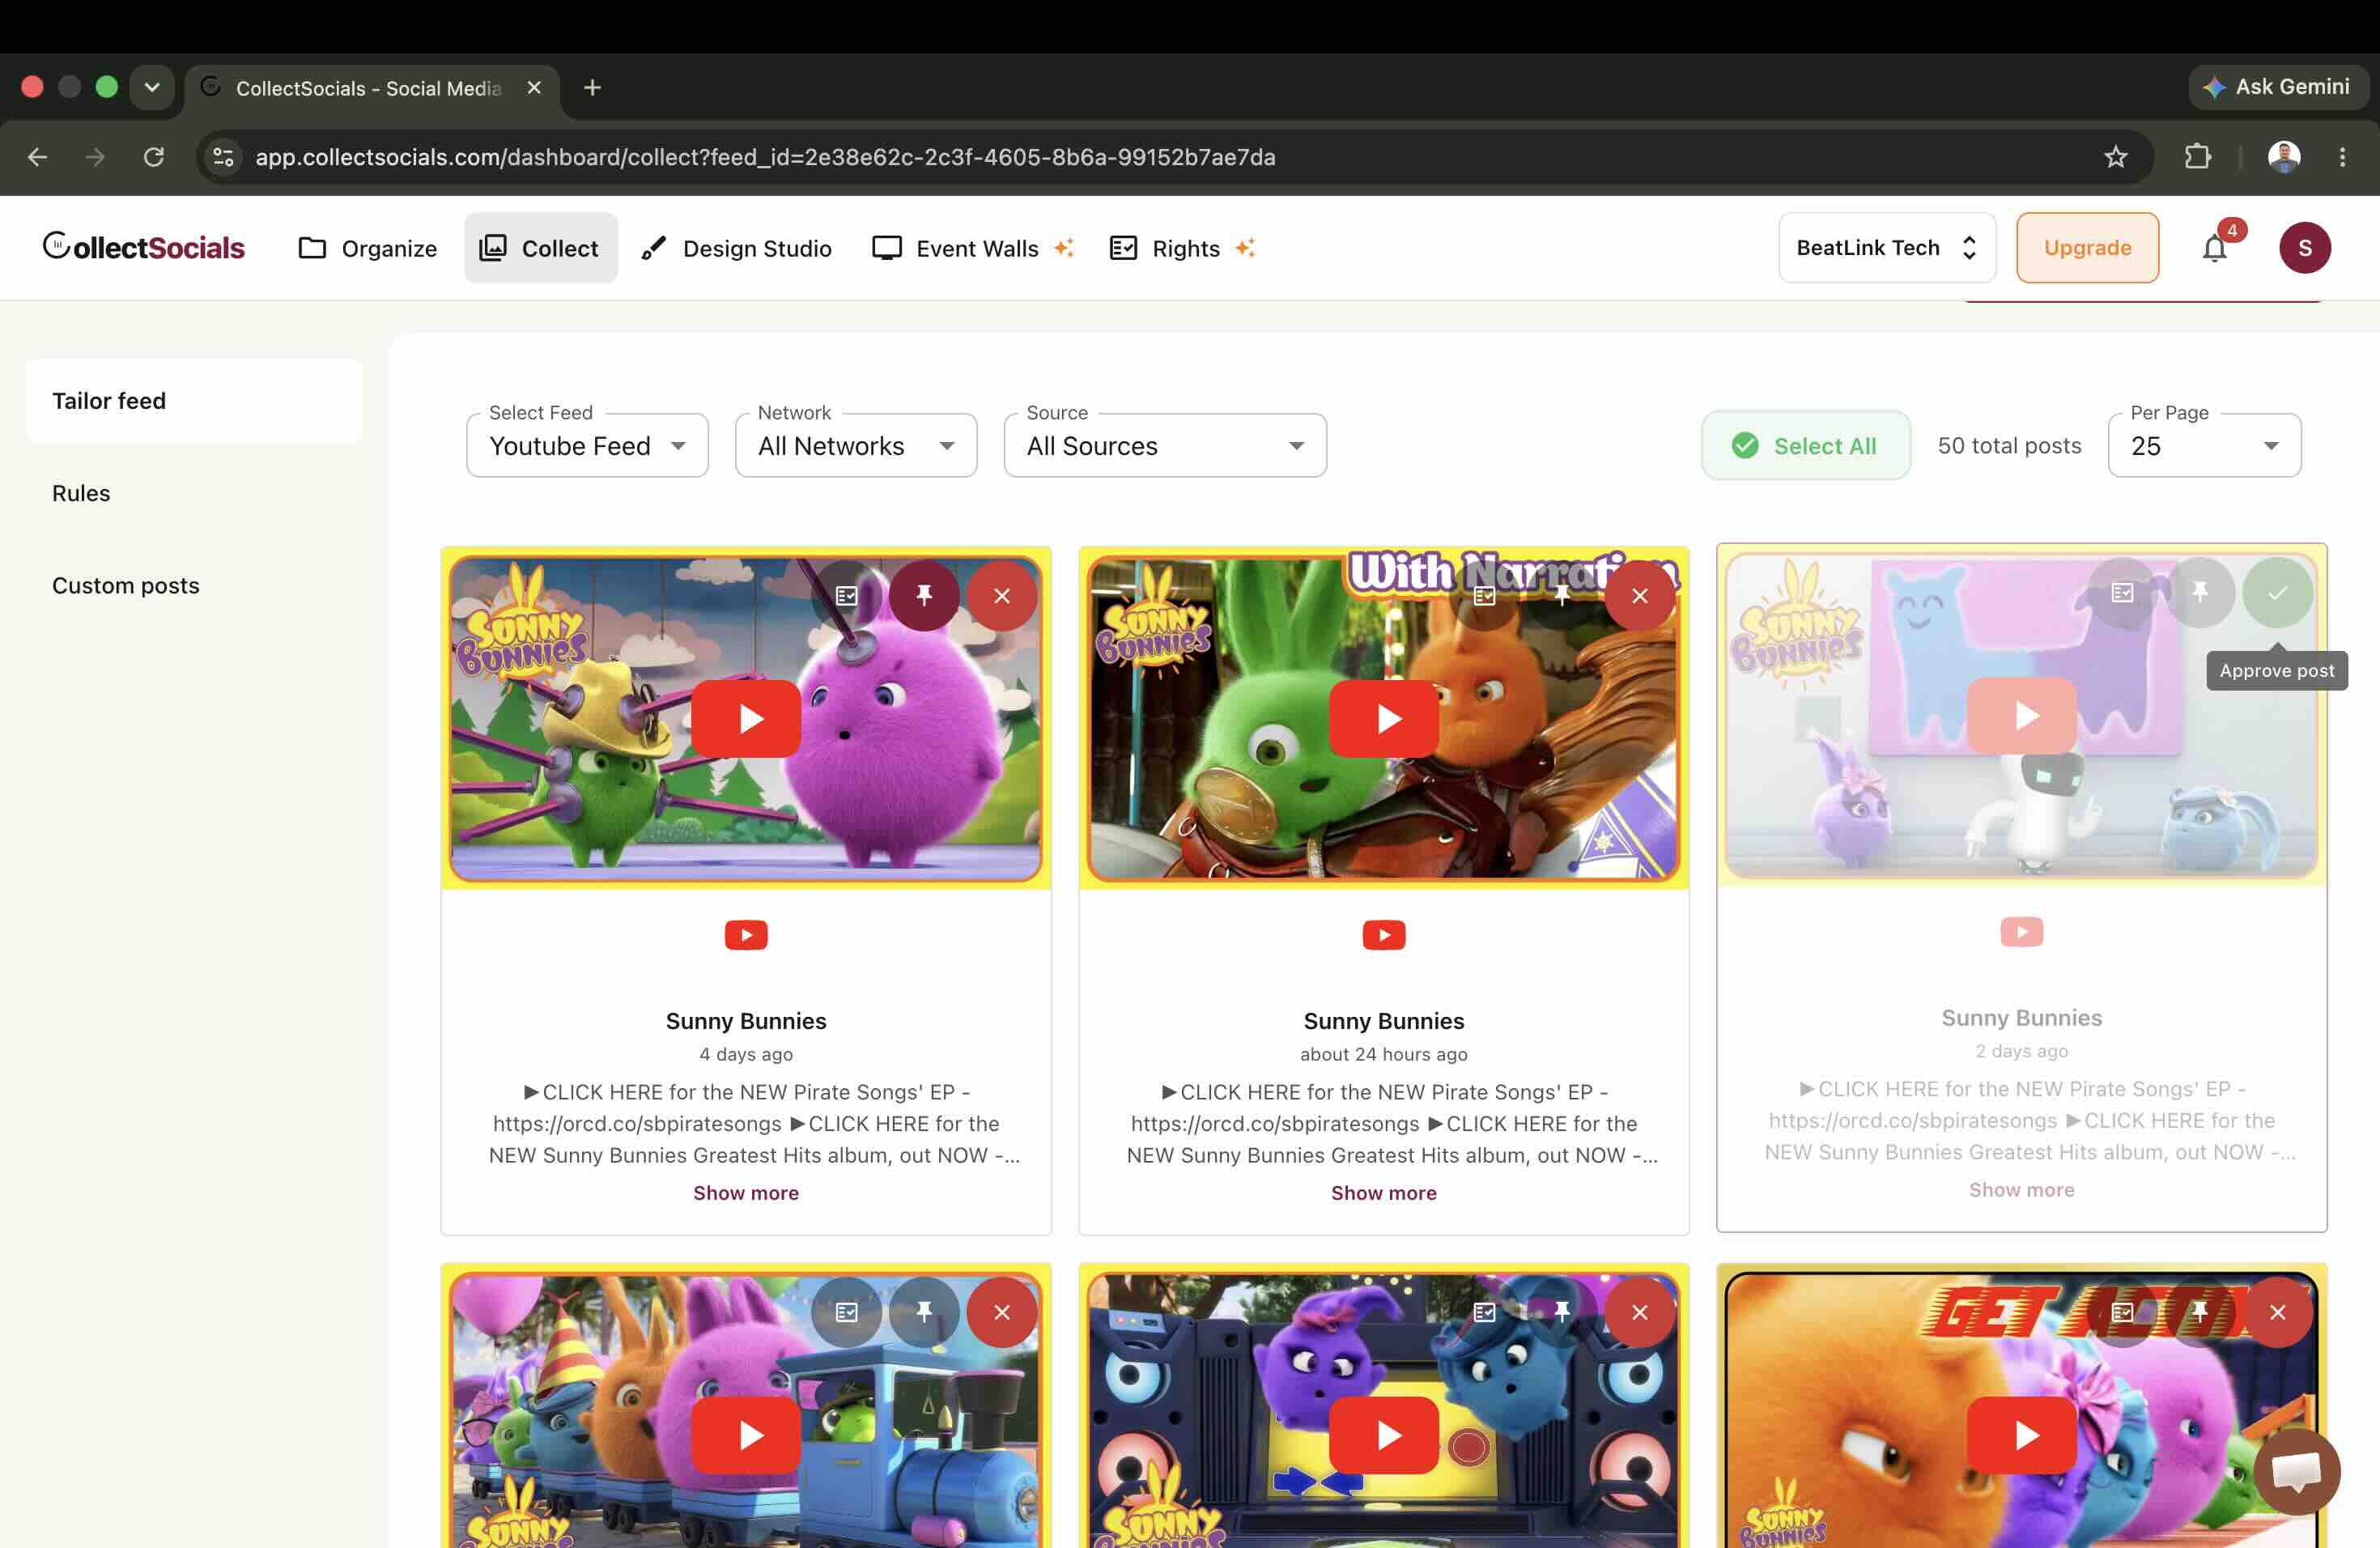Pin the speaker thumbnail post
Viewport: 2380px width, 1548px height.
1562,1312
